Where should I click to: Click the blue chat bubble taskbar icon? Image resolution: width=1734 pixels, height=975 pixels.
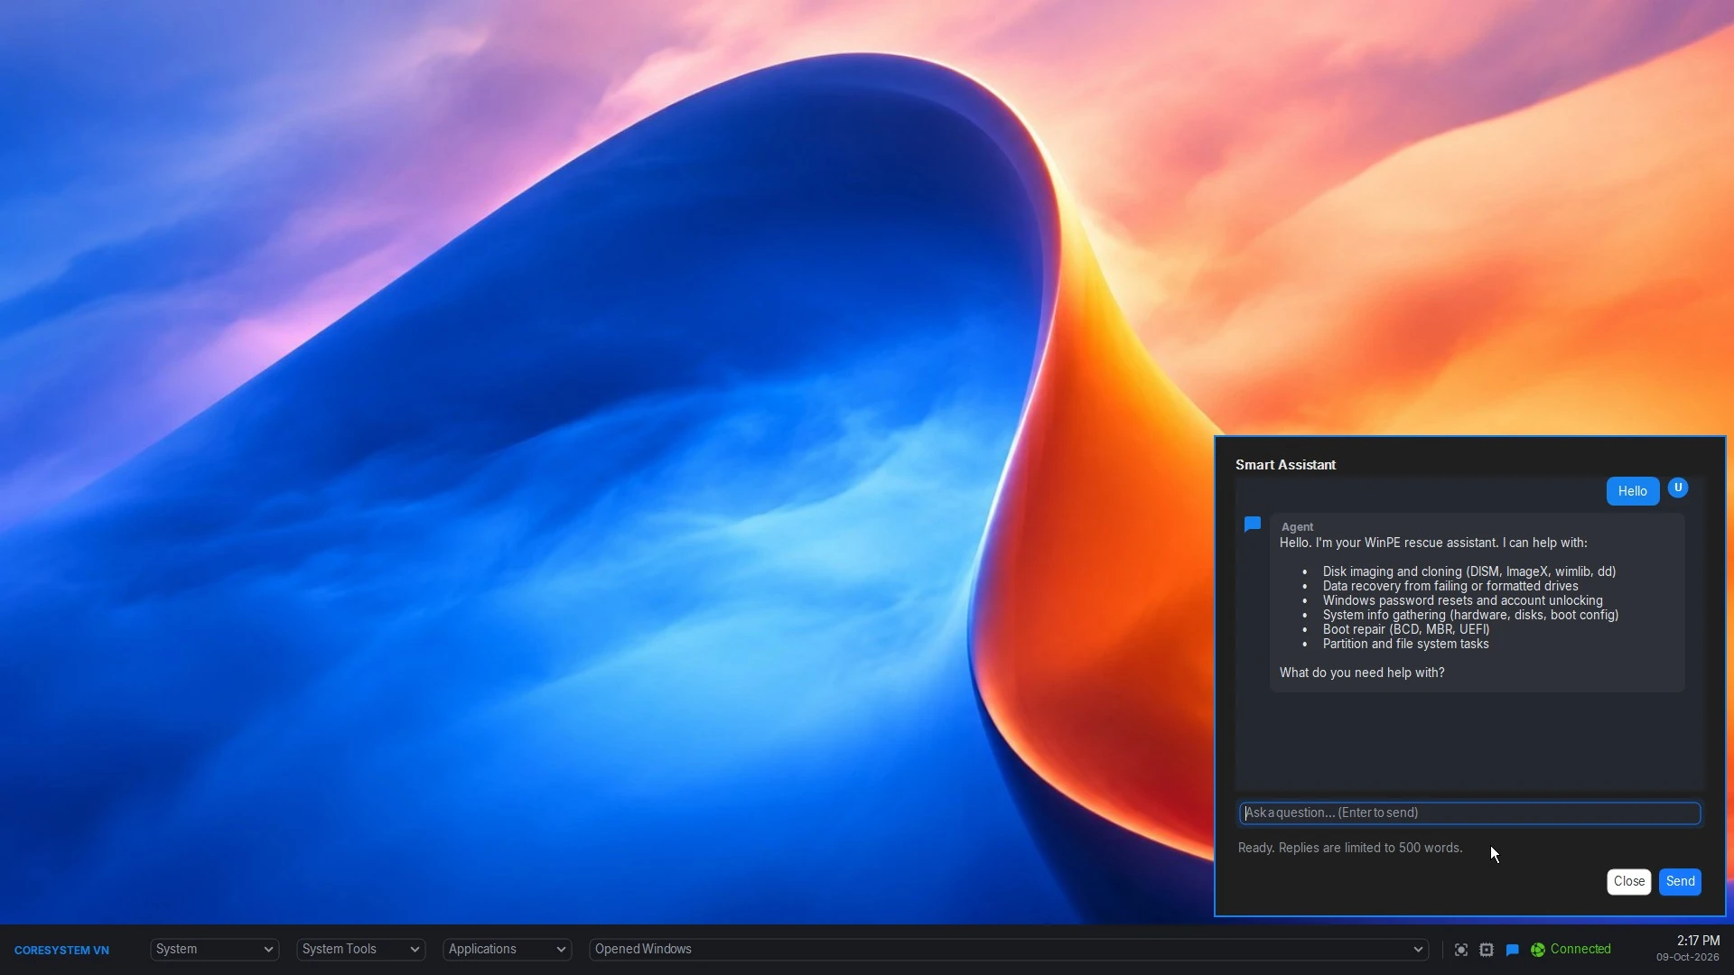point(1513,950)
